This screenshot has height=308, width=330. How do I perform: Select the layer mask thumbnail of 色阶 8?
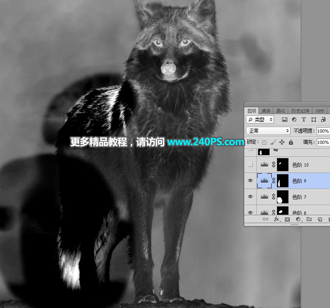(283, 210)
